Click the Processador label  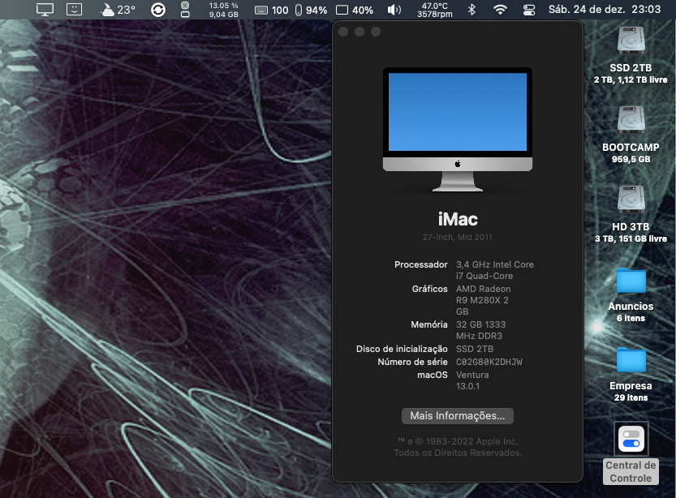[420, 264]
